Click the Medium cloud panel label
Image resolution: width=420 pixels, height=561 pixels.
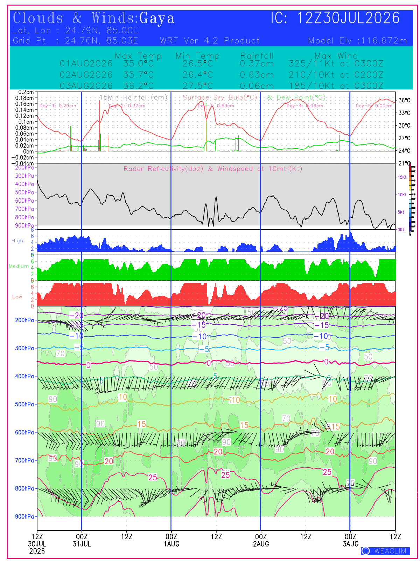click(19, 266)
